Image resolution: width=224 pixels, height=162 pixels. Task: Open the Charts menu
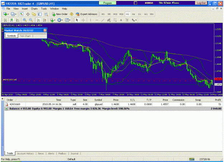point(34,9)
